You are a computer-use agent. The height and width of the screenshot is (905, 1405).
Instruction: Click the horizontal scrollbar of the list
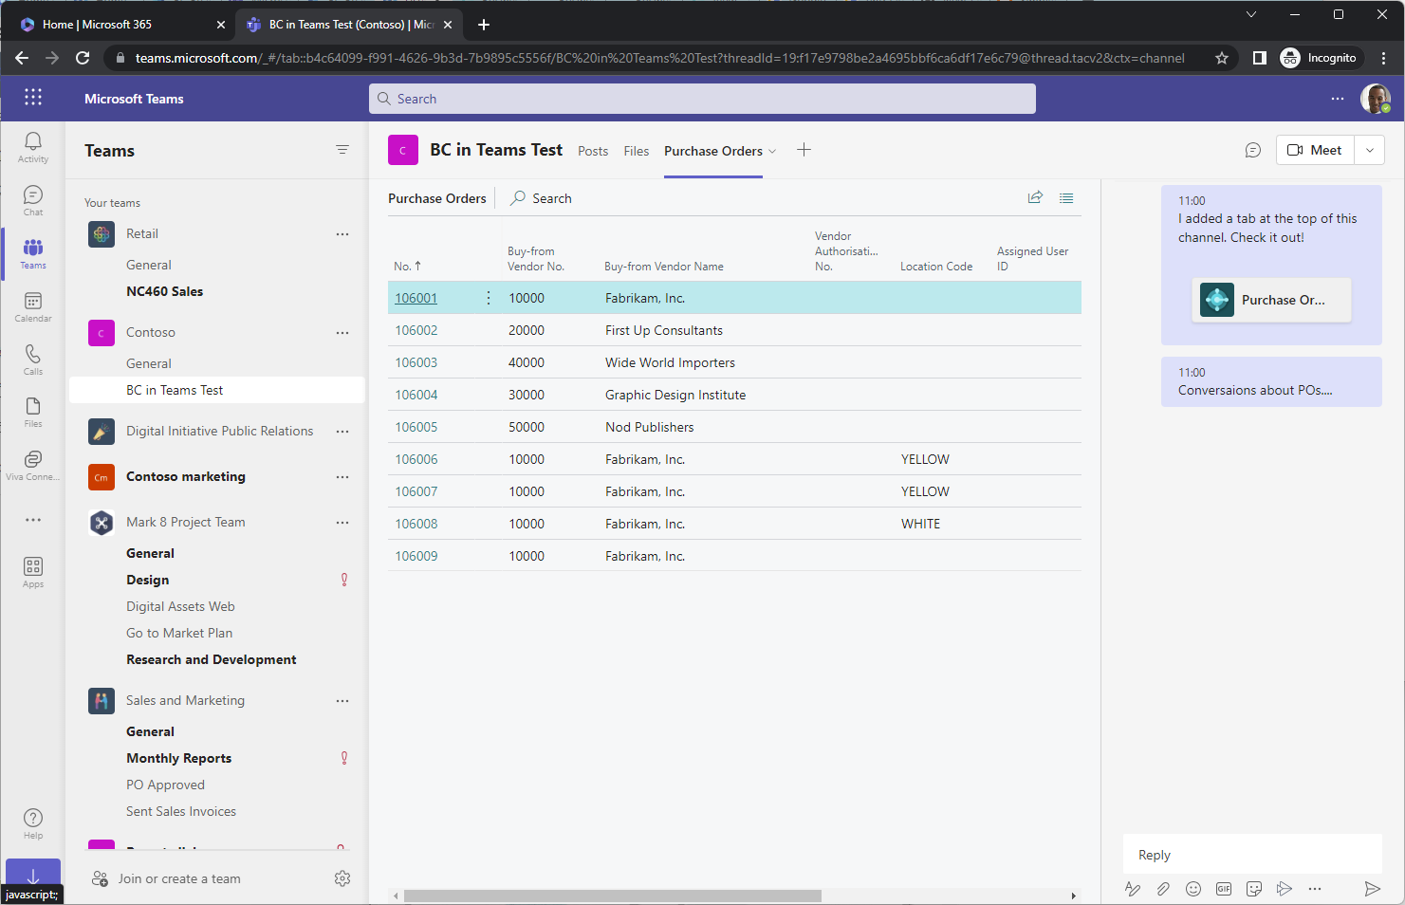(x=613, y=896)
